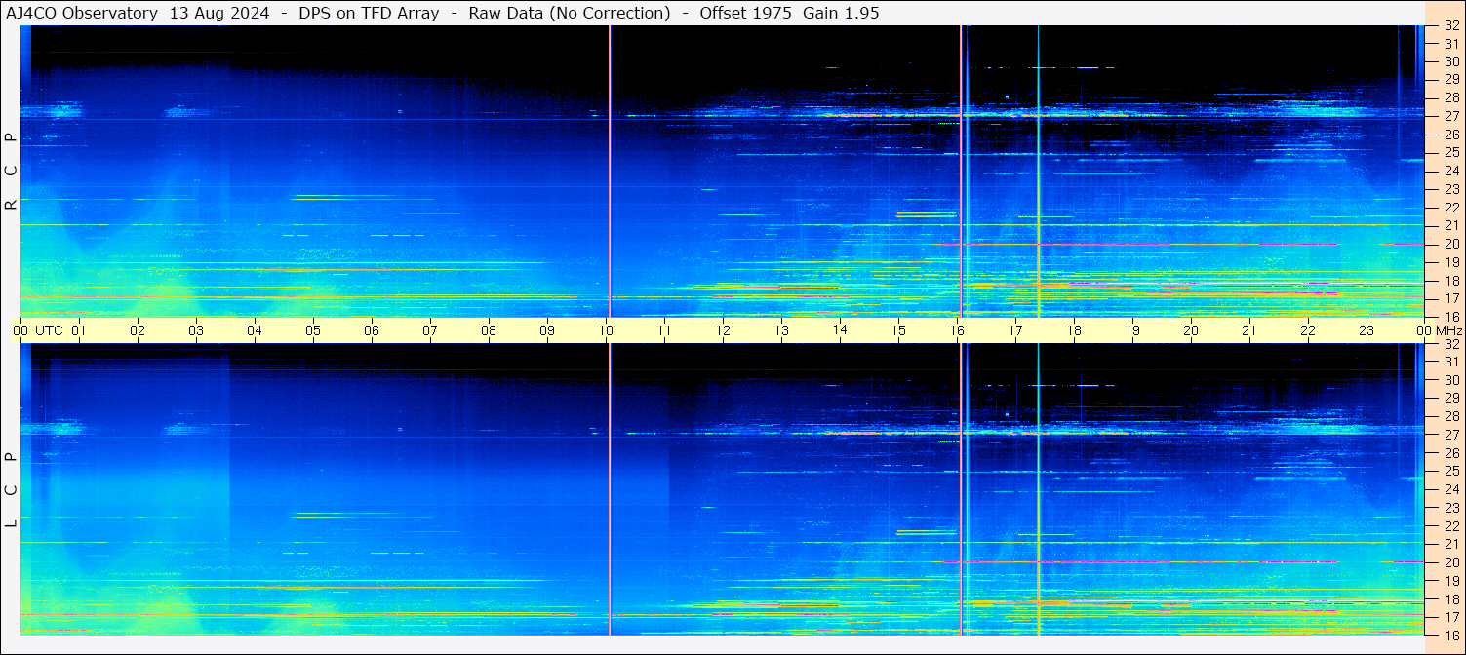This screenshot has width=1466, height=655.
Task: Click the 'AJ4CO Observatory' title text
Action: [x=82, y=13]
